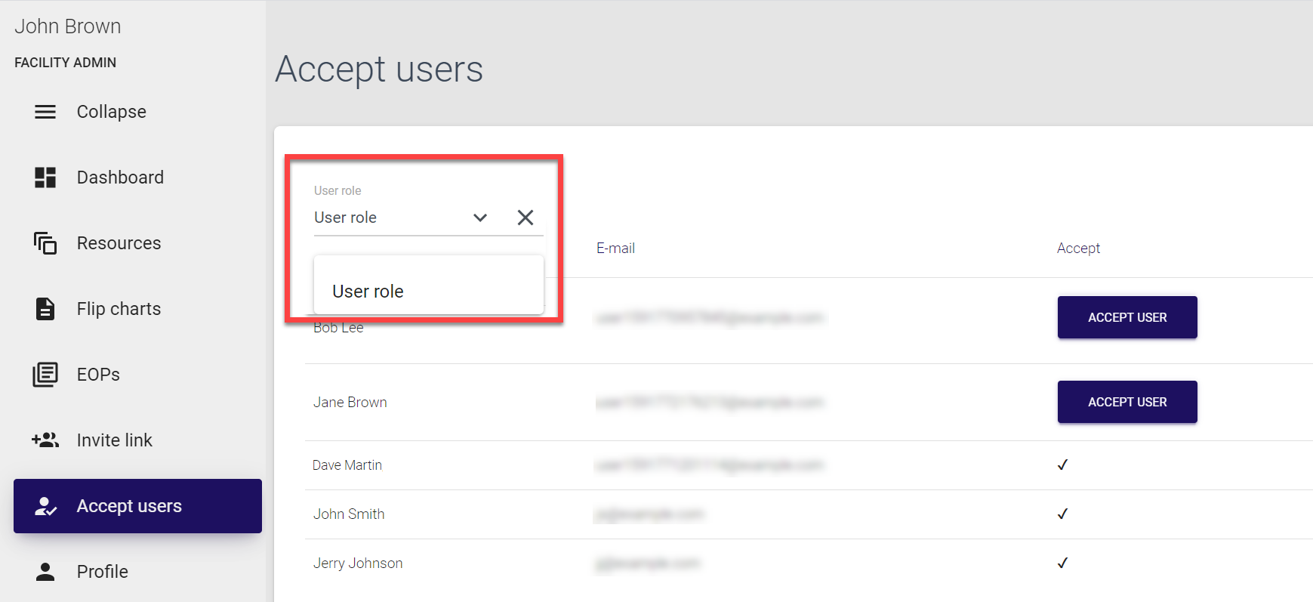This screenshot has width=1313, height=602.
Task: Click the Accept users person-check icon
Action: click(x=45, y=506)
